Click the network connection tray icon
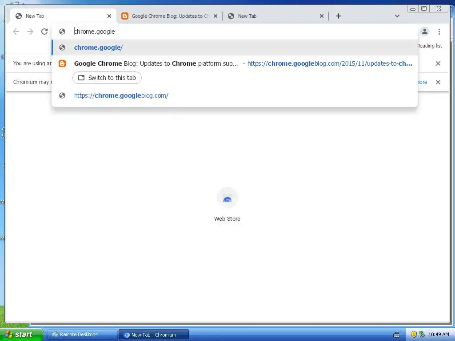 pos(422,334)
